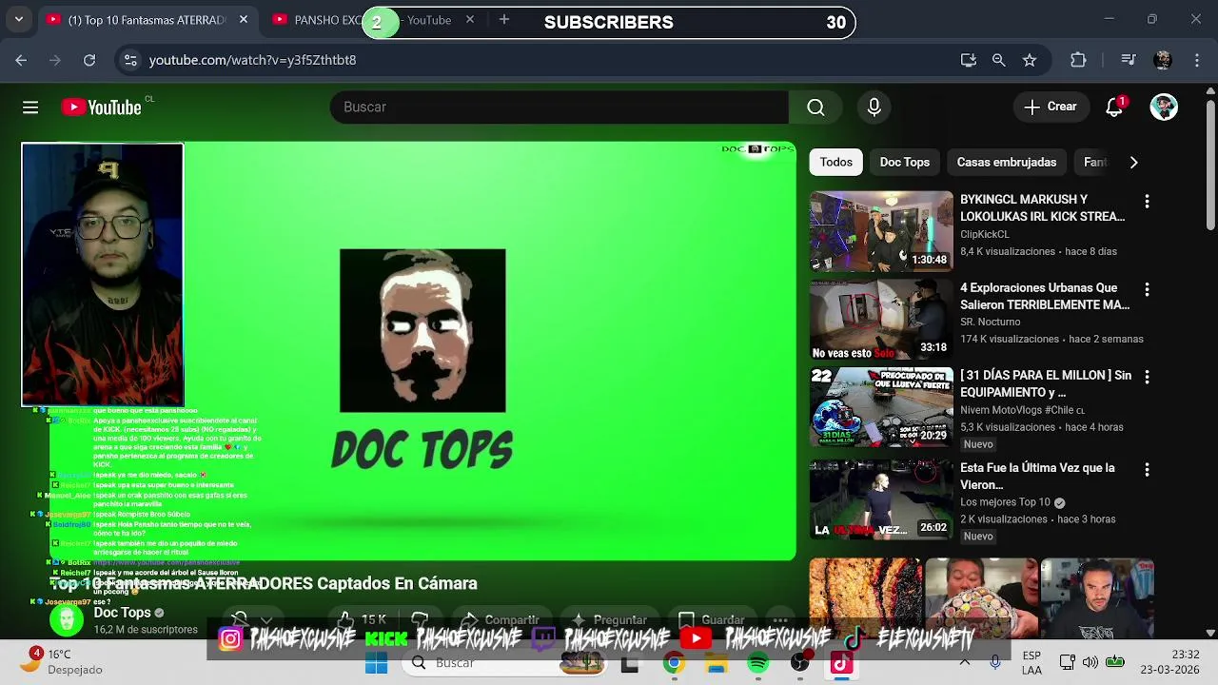Screen dimensions: 1218x685
Task: Open ESP LAA language switcher
Action: (1031, 662)
